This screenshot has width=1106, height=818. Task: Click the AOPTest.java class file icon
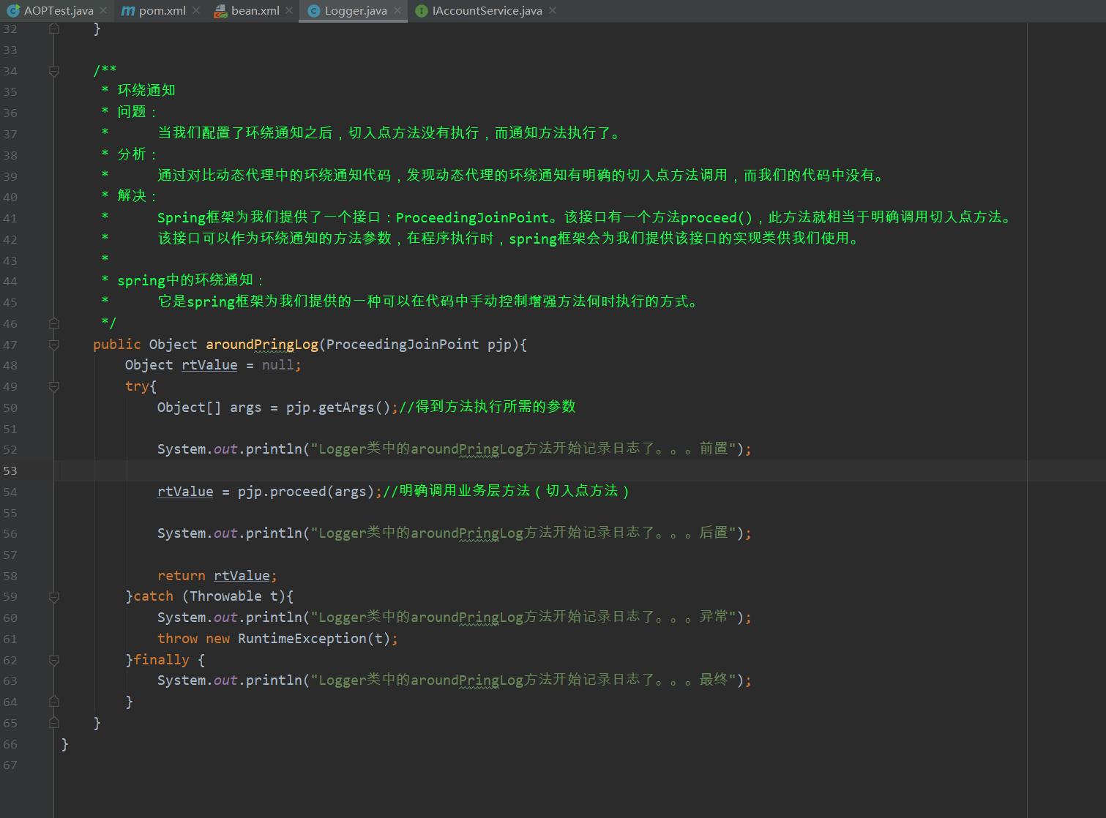[x=12, y=11]
